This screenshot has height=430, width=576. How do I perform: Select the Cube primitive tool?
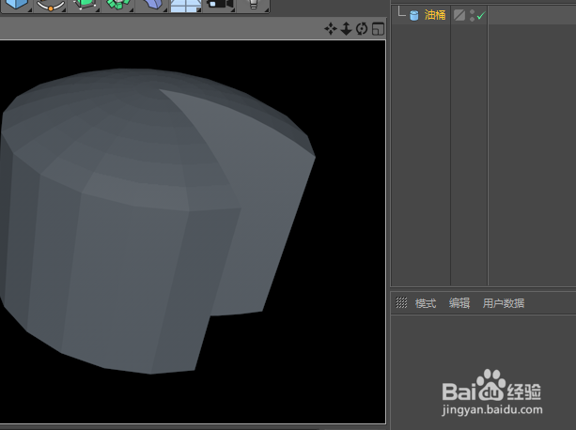point(17,5)
